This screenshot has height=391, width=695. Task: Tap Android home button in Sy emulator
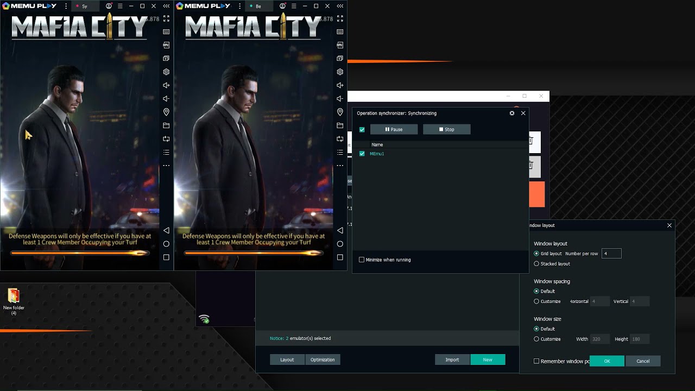[166, 244]
